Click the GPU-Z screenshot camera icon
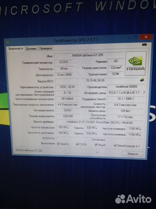 144,45
